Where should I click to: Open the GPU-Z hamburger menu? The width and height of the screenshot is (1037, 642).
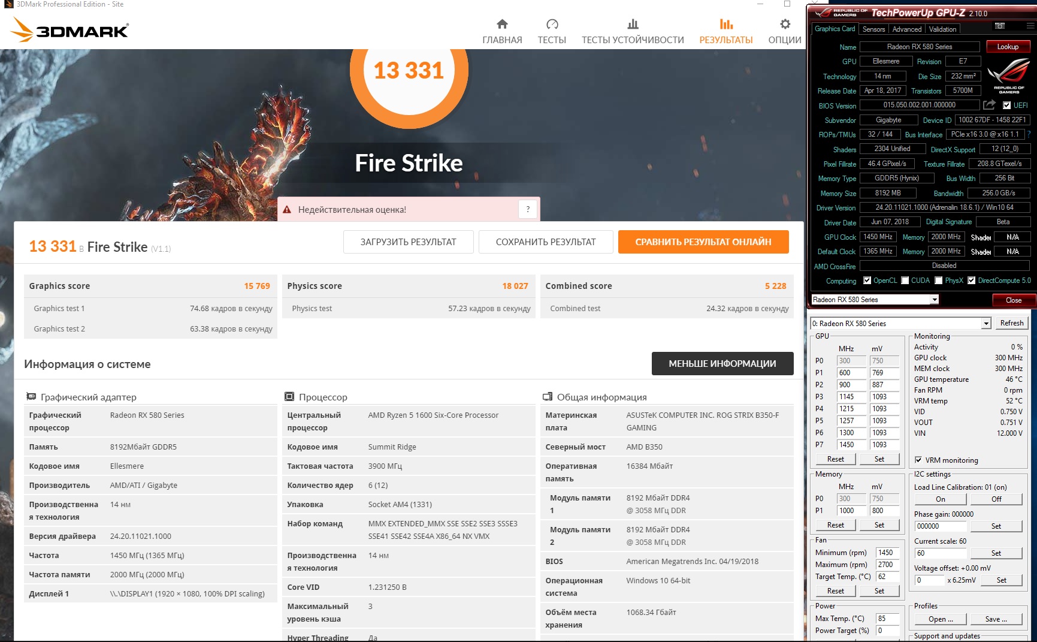[x=1030, y=26]
